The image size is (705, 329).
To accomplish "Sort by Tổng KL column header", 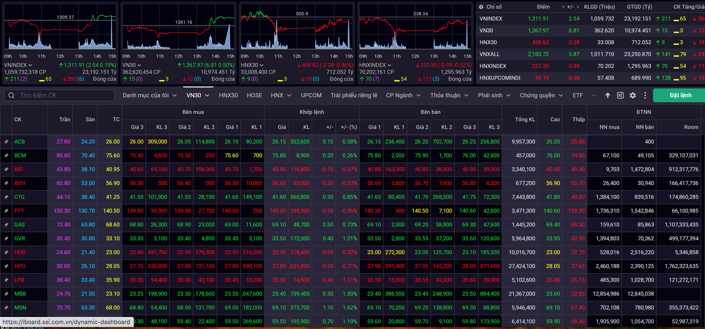I will [525, 119].
